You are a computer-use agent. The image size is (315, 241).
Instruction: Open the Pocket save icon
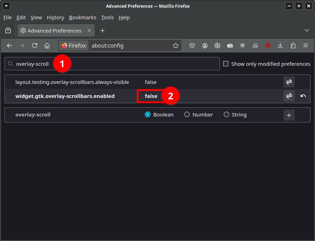(192, 45)
